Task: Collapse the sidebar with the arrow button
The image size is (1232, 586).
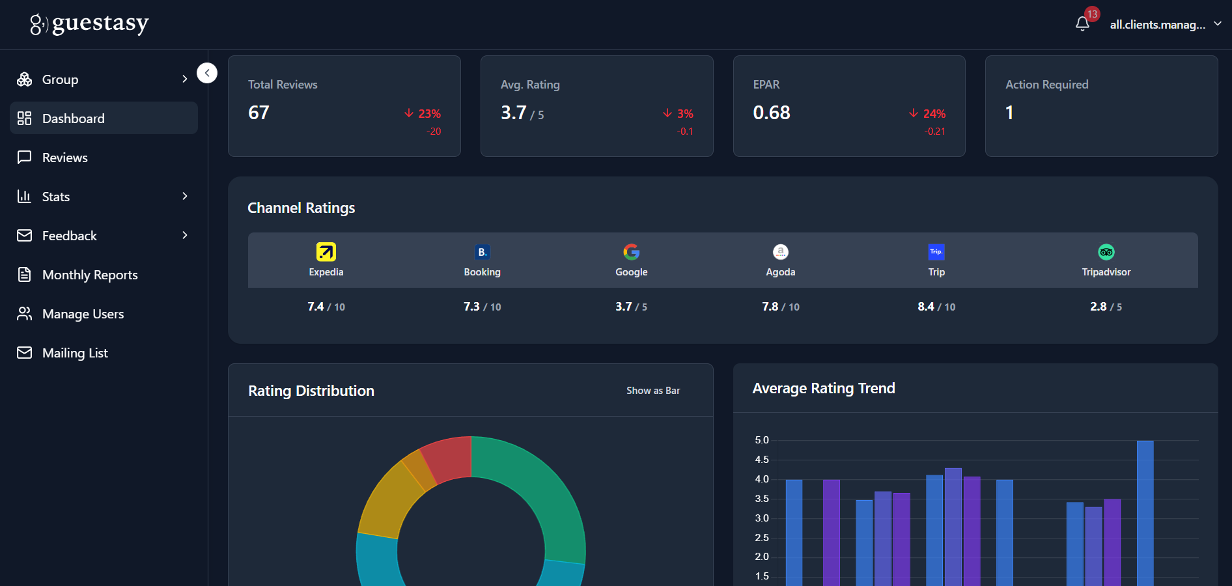Action: pos(207,73)
